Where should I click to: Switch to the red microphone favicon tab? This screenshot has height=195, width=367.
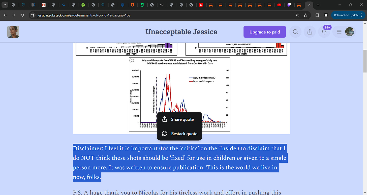[201, 5]
